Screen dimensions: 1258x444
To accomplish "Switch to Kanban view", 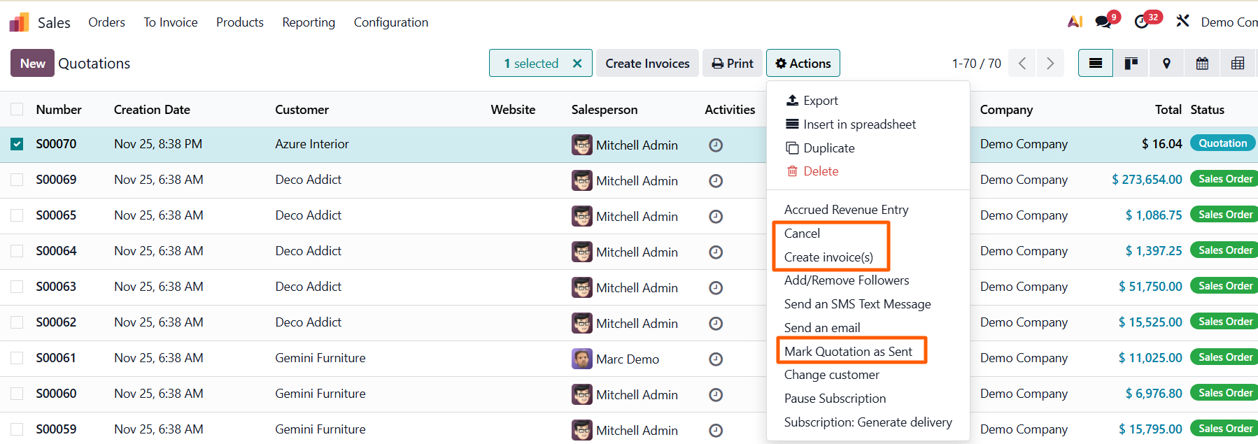I will pos(1131,64).
